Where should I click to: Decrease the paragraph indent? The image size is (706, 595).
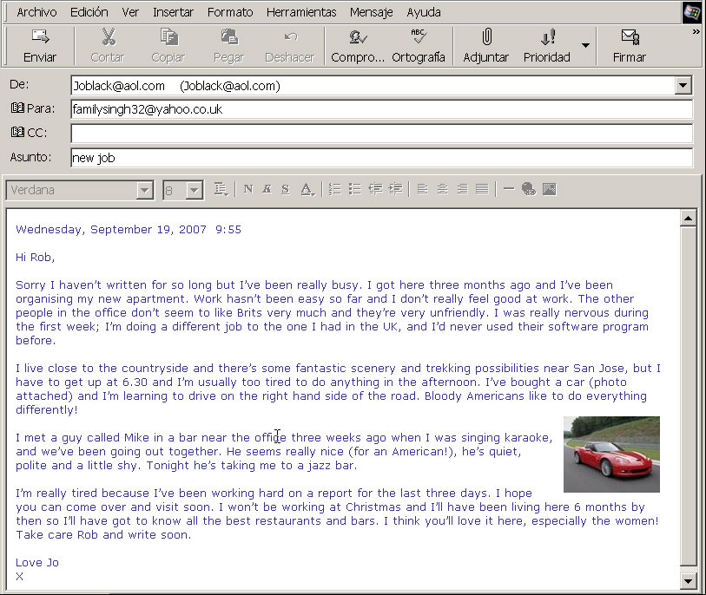[375, 189]
